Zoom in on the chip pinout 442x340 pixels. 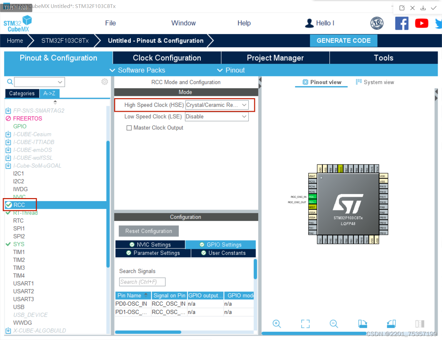point(277,324)
